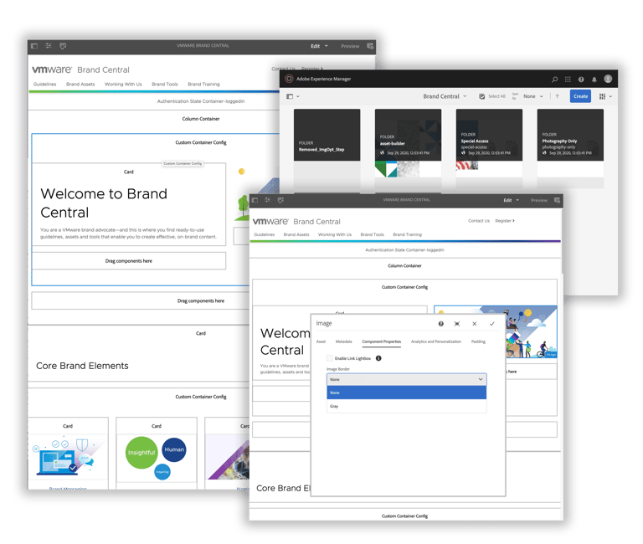The height and width of the screenshot is (544, 643).
Task: Open Guidelines menu in back Brand Central page
Action: 44,84
